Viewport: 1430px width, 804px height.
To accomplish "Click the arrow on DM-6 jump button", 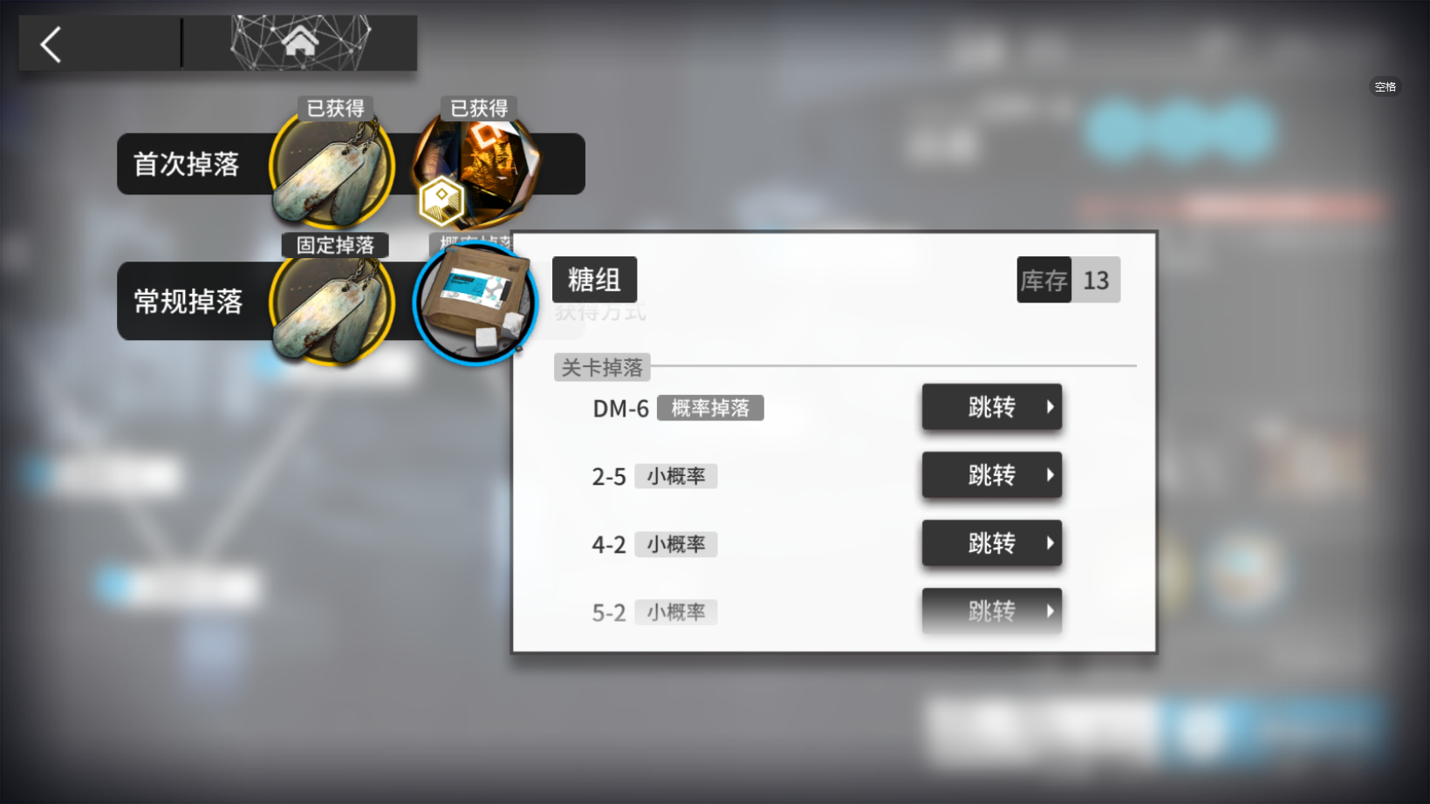I will (x=1050, y=407).
